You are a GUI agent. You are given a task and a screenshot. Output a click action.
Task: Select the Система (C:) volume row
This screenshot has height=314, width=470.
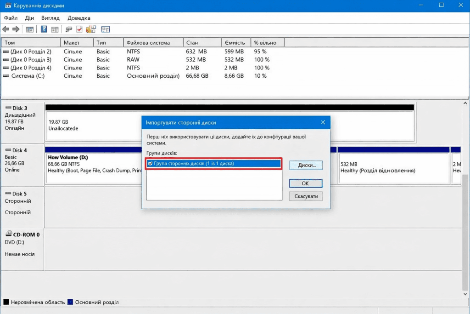(x=28, y=76)
